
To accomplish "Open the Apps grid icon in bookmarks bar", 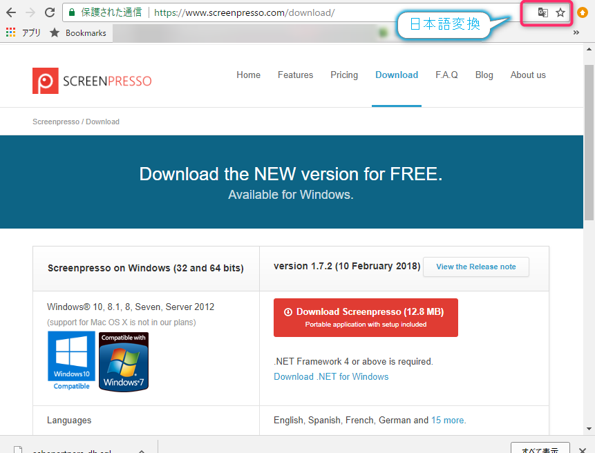I will [10, 32].
